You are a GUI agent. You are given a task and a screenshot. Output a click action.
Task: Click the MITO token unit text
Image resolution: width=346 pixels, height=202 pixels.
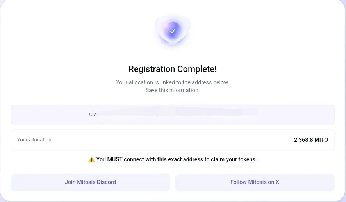click(321, 140)
